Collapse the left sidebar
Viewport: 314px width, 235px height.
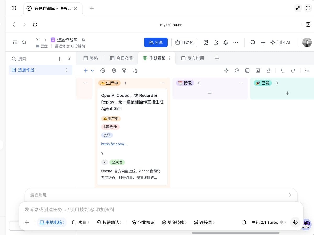coord(69,59)
